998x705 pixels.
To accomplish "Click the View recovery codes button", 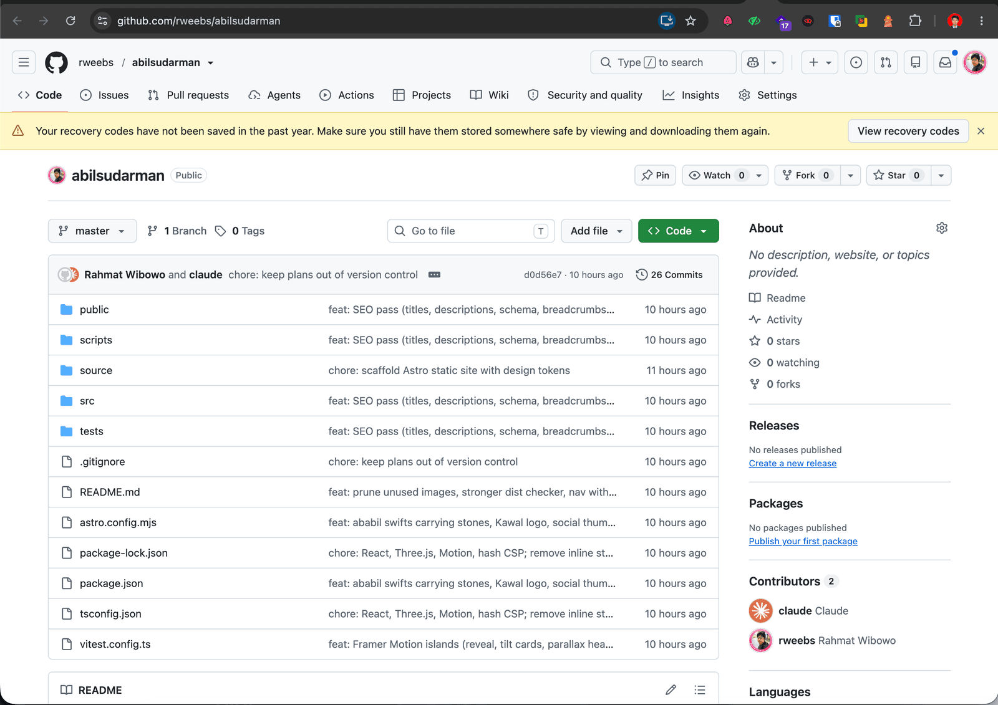I will pos(908,131).
